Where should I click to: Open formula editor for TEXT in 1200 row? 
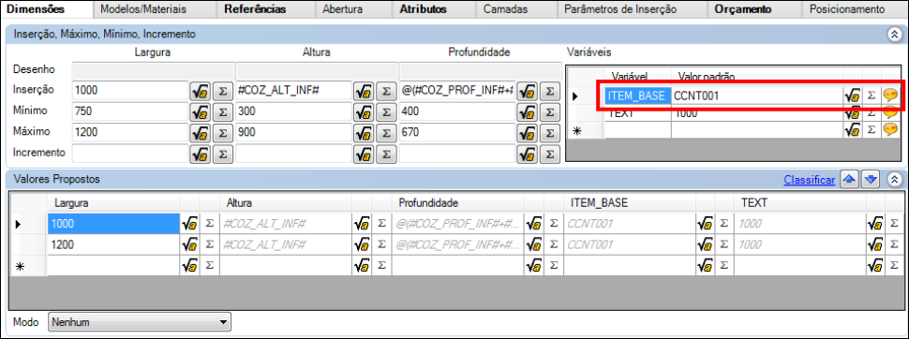874,244
